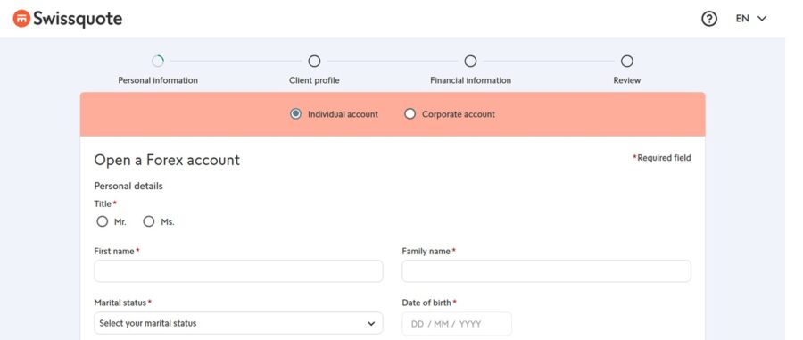The height and width of the screenshot is (340, 803).
Task: Click the Client profile step circle
Action: (x=314, y=62)
